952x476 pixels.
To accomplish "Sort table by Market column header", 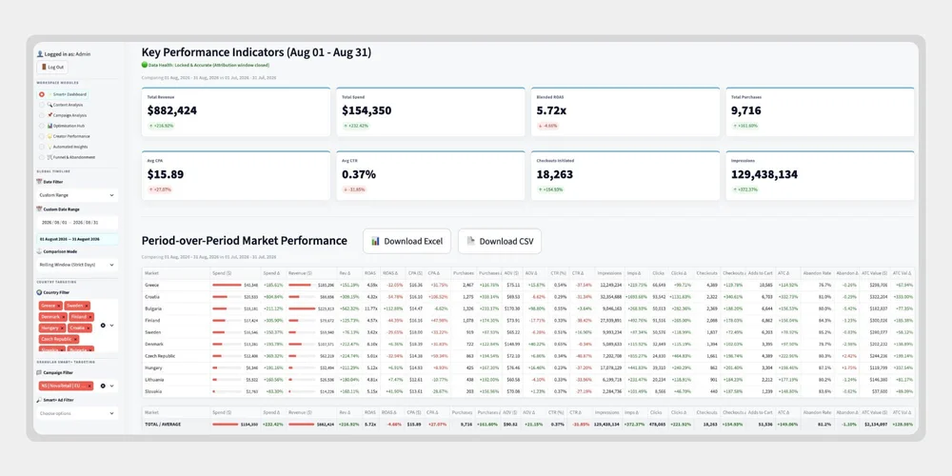I will [176, 274].
